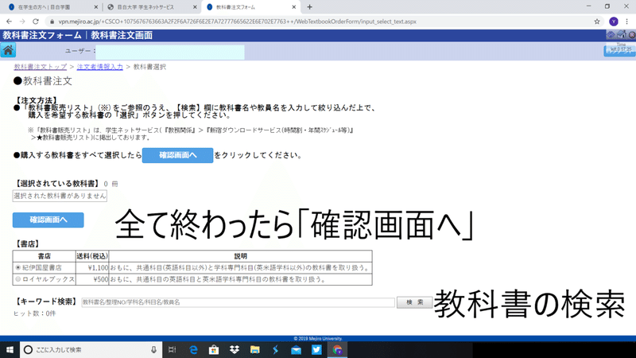This screenshot has height=358, width=636.
Task: Open the Mail app from the taskbar
Action: [x=296, y=349]
